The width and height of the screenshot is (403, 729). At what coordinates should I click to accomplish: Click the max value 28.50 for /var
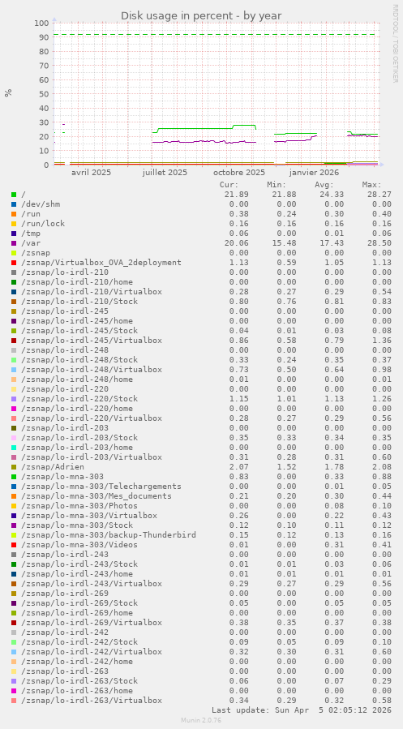379,243
